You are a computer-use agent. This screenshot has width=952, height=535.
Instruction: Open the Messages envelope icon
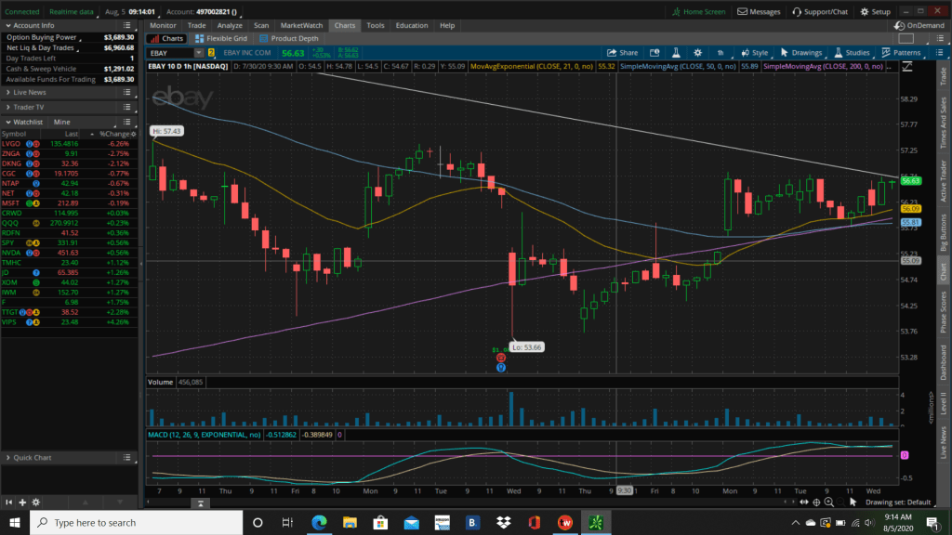click(759, 12)
